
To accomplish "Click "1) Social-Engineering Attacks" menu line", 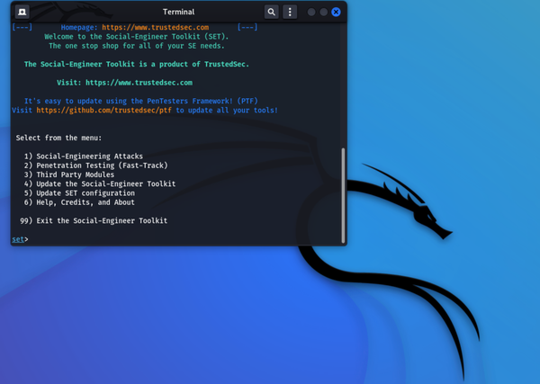I will click(x=84, y=156).
